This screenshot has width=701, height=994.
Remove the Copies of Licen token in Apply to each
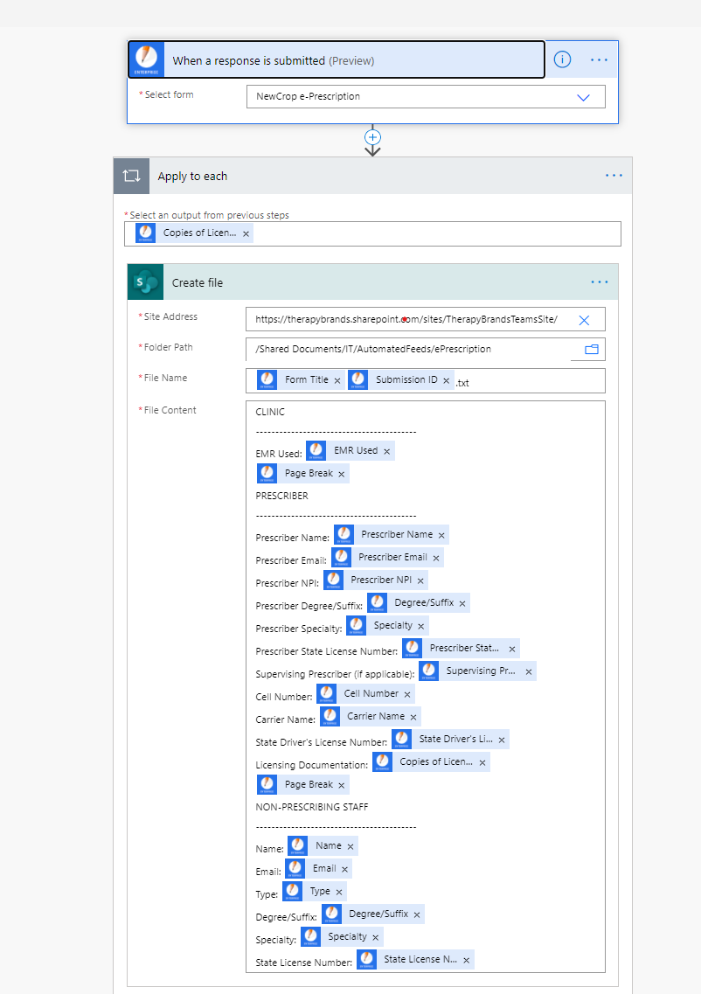(246, 233)
